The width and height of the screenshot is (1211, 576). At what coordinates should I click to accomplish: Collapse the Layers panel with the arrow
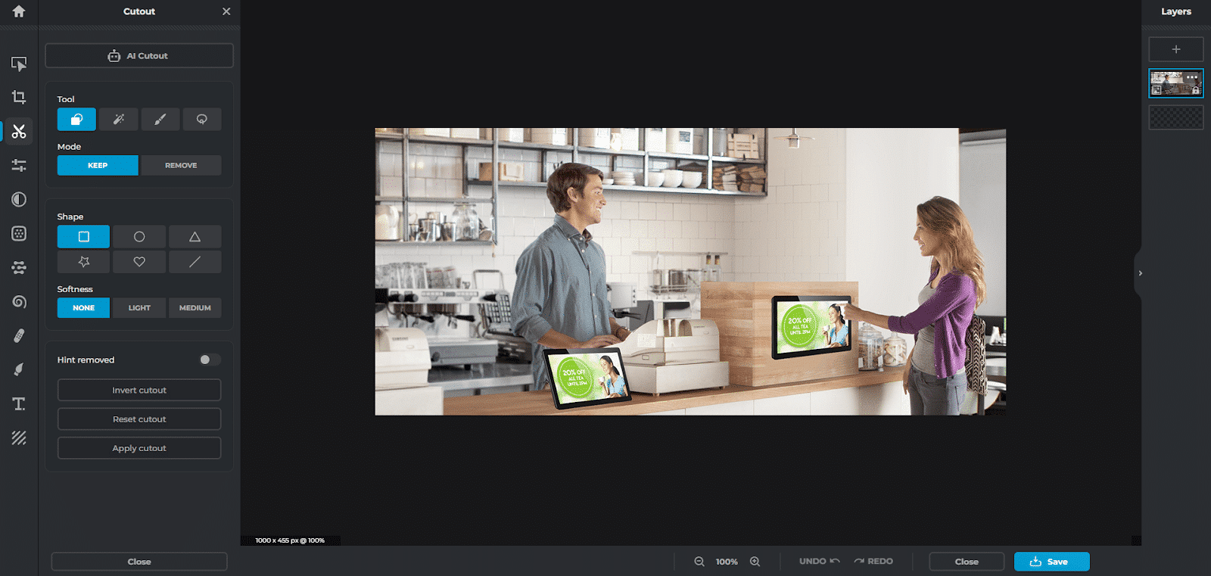click(x=1140, y=273)
